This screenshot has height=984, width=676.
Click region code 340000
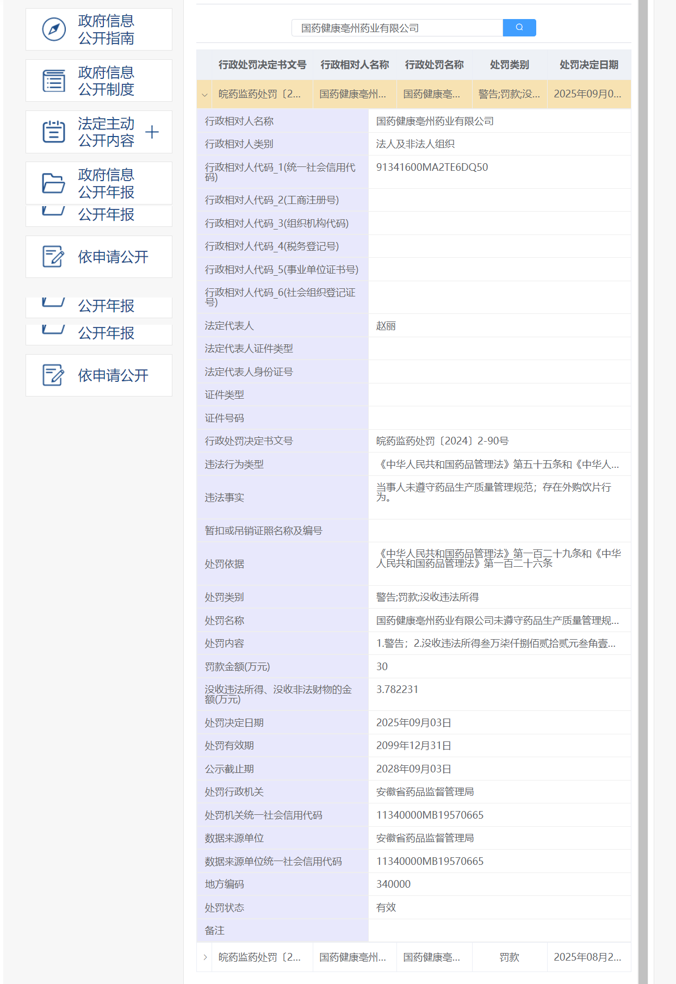[393, 884]
